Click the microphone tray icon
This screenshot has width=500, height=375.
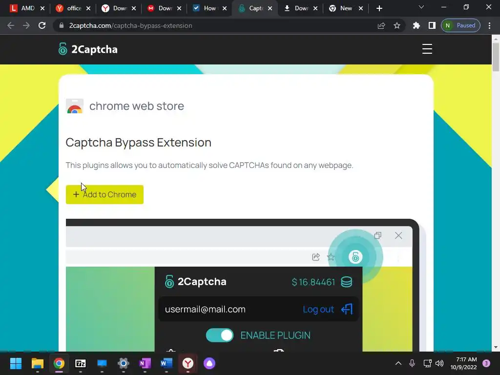pos(412,363)
